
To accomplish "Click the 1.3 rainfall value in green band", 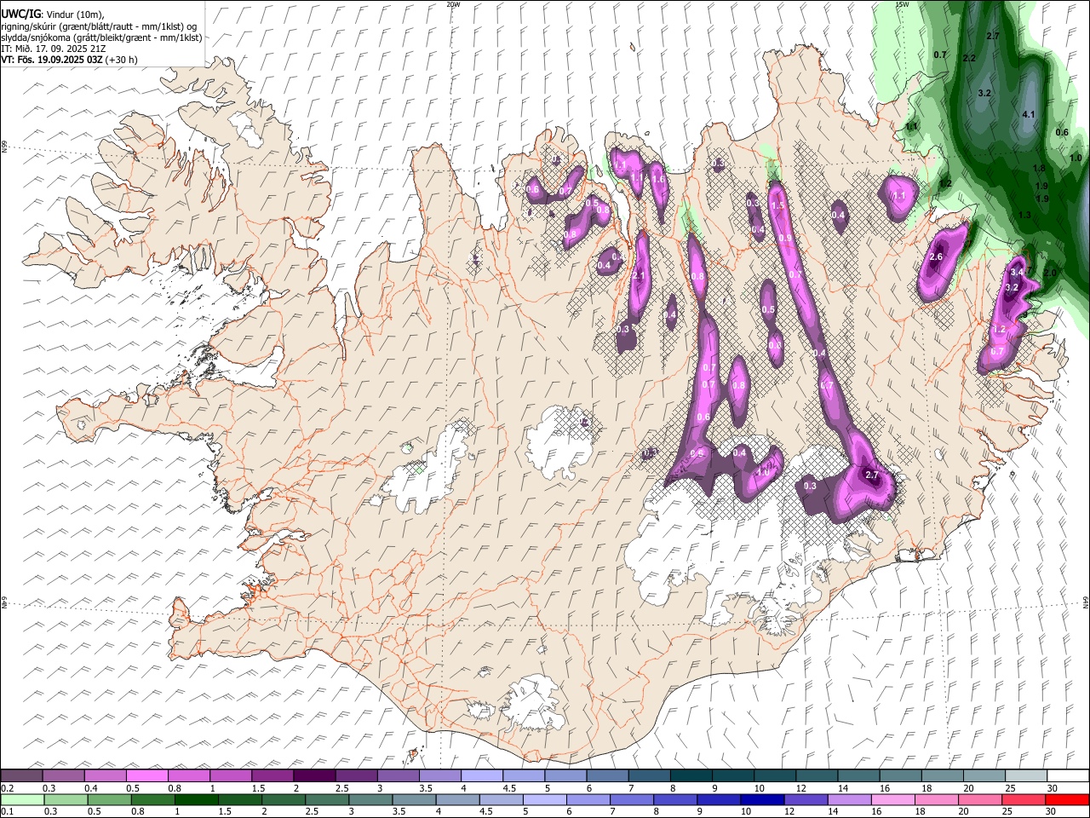I will pos(1024,215).
